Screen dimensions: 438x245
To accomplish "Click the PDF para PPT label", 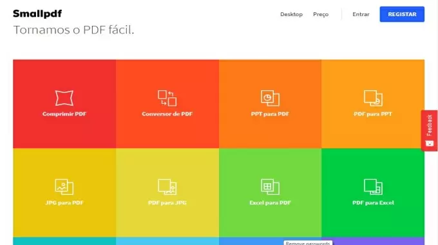I will coord(373,114).
